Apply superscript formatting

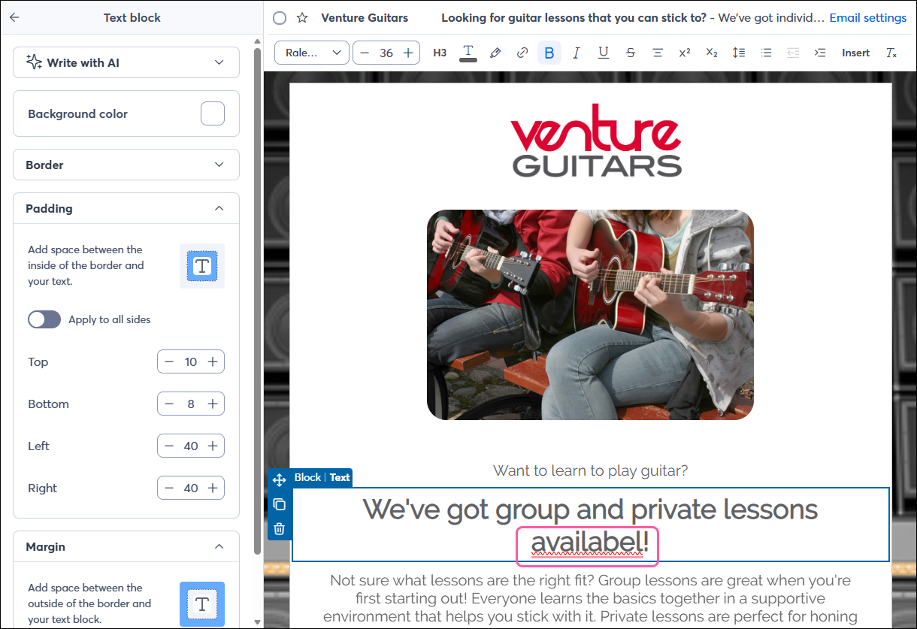tap(684, 52)
